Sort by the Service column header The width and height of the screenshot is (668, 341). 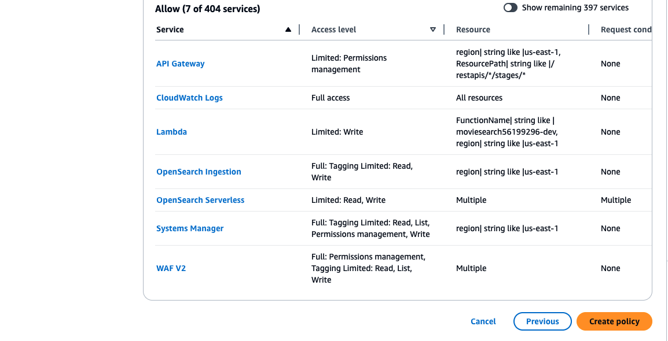click(170, 30)
